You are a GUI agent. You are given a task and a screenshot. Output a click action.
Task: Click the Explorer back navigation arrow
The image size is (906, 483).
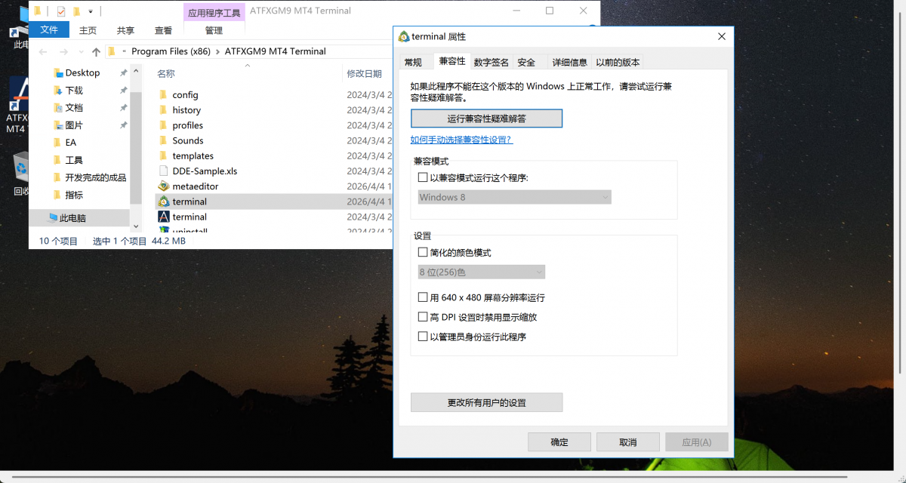[43, 51]
